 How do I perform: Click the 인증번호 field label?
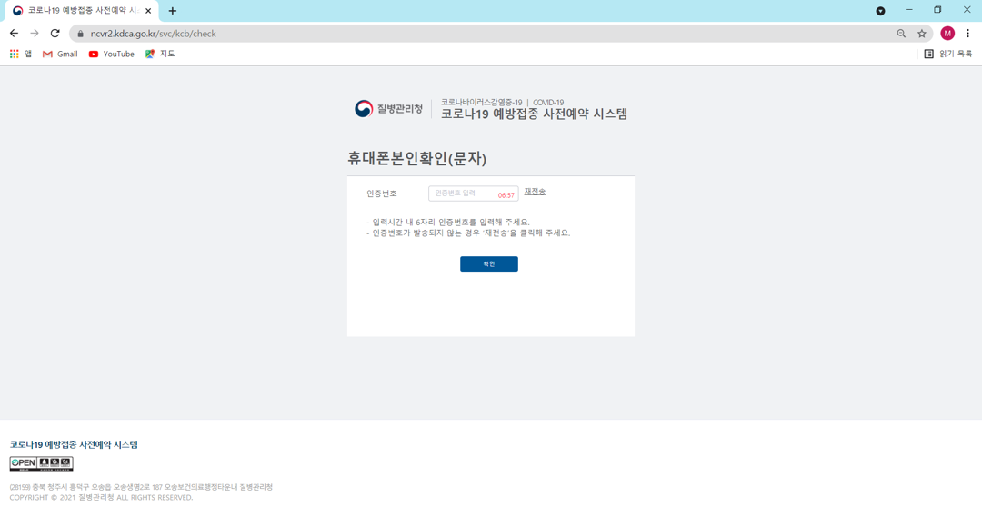(x=382, y=194)
